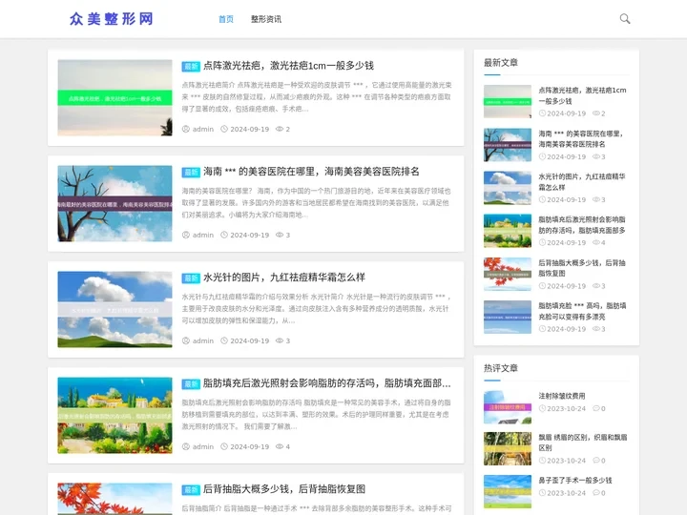This screenshot has height=515, width=687.
Task: Click clock date icon under 脂肪填充后激光照射 article
Action: pos(224,446)
